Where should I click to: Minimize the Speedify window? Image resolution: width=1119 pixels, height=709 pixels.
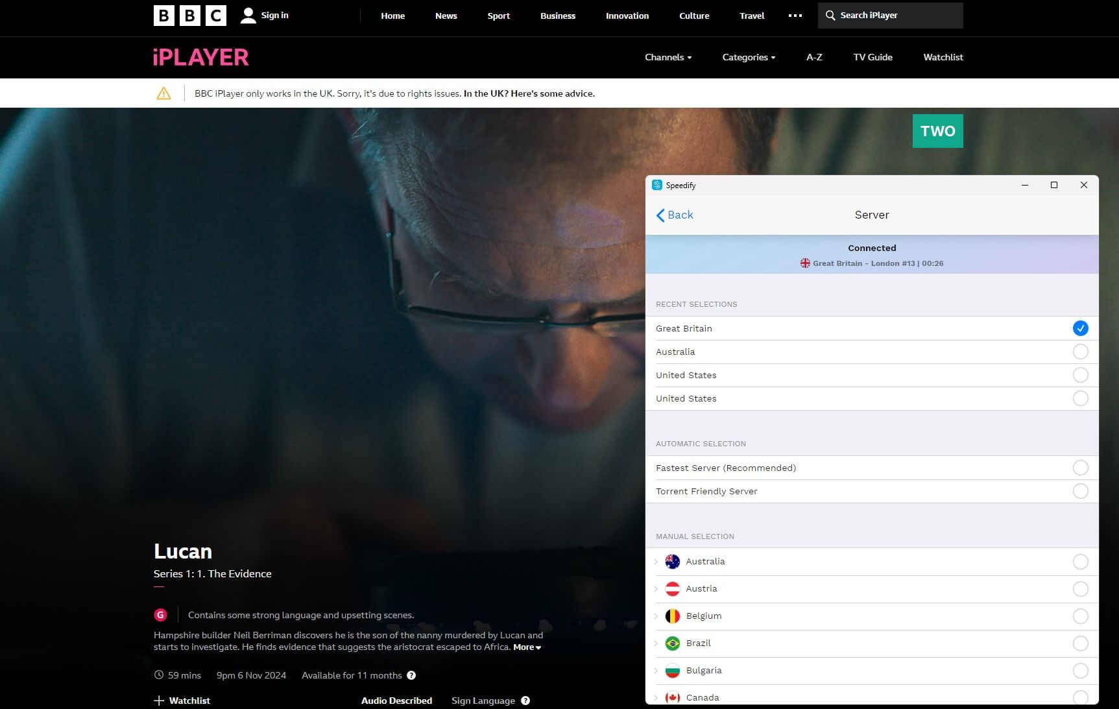tap(1025, 185)
